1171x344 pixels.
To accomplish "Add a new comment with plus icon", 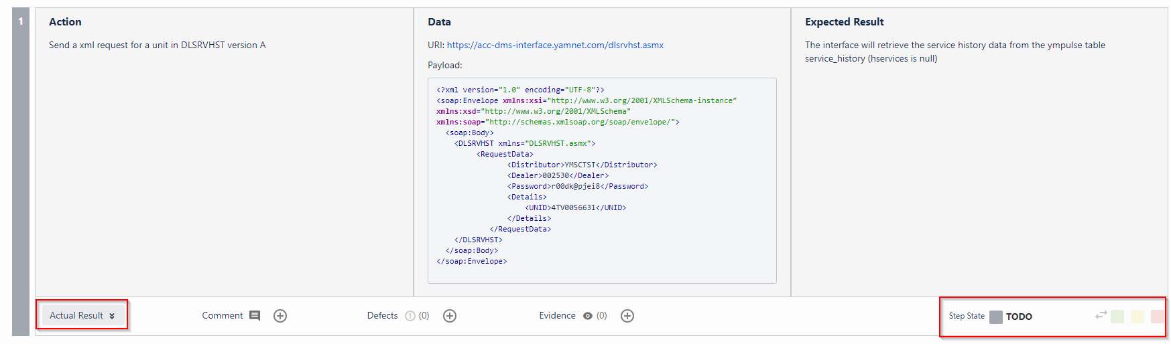I will [x=280, y=316].
